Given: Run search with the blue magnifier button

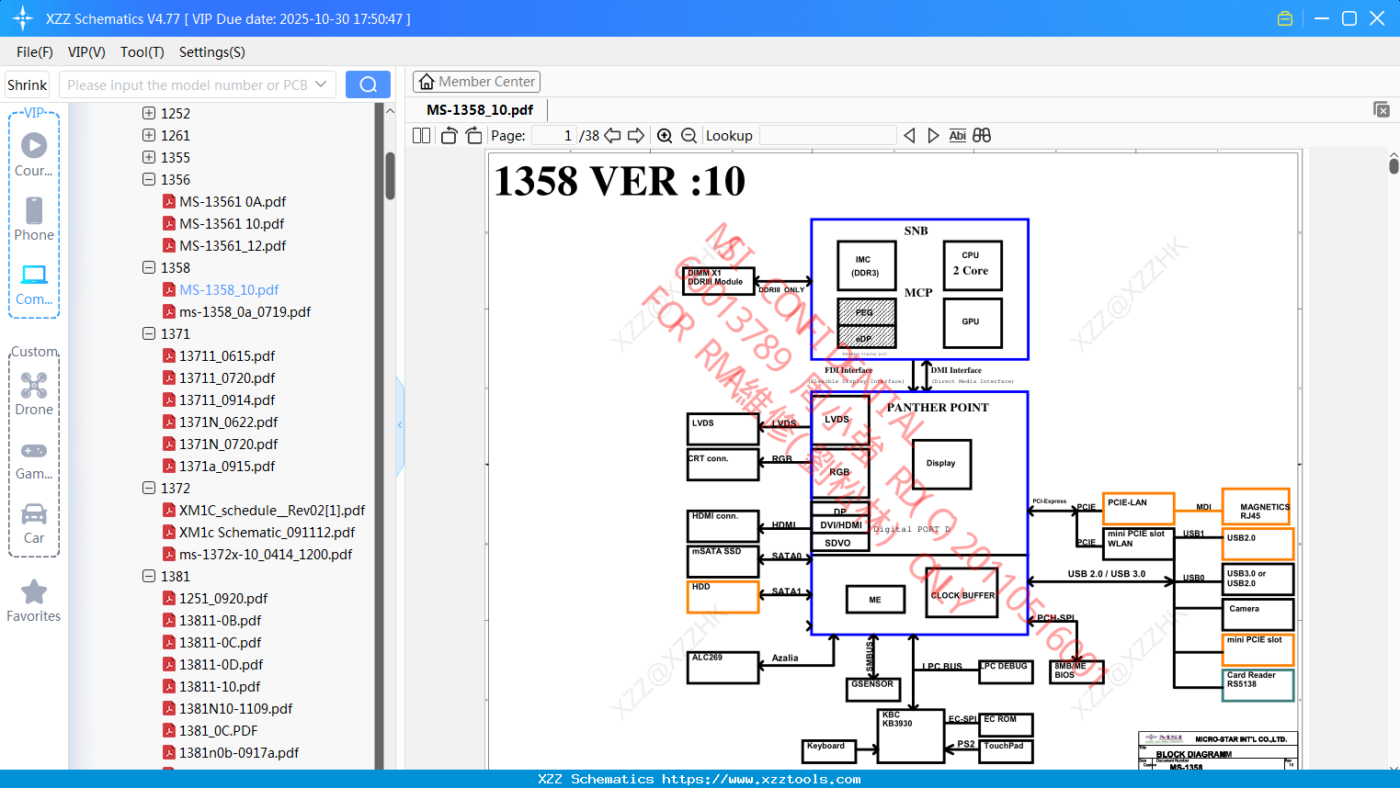Looking at the screenshot, I should [368, 84].
